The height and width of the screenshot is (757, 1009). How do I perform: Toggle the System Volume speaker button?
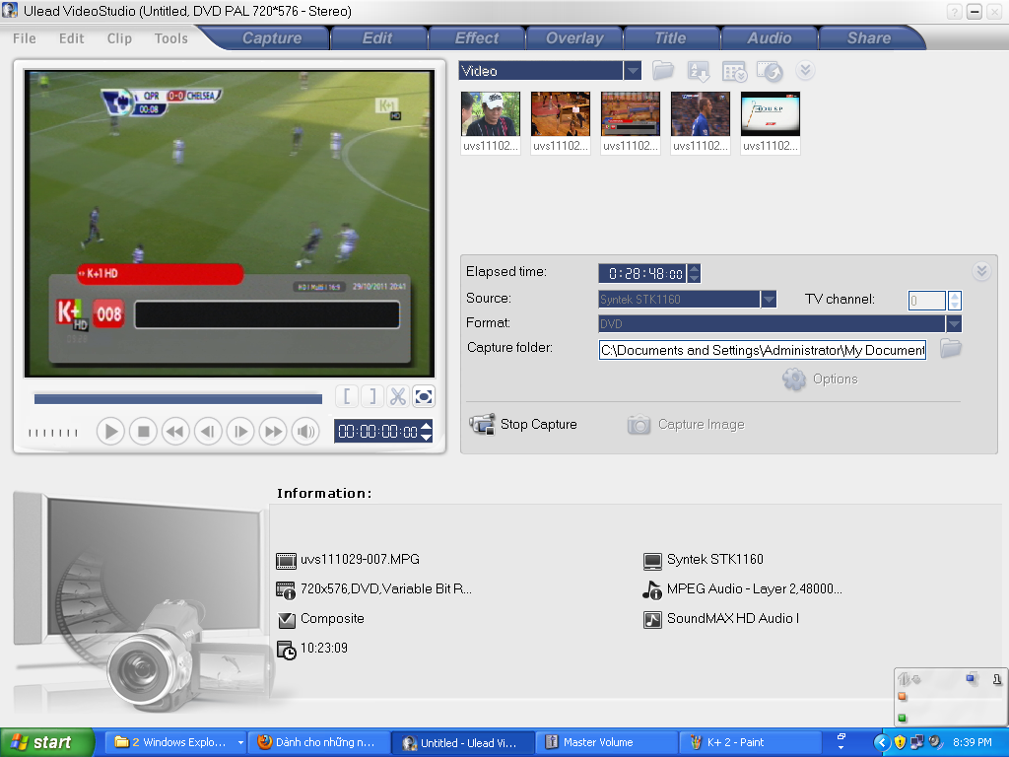coord(305,432)
